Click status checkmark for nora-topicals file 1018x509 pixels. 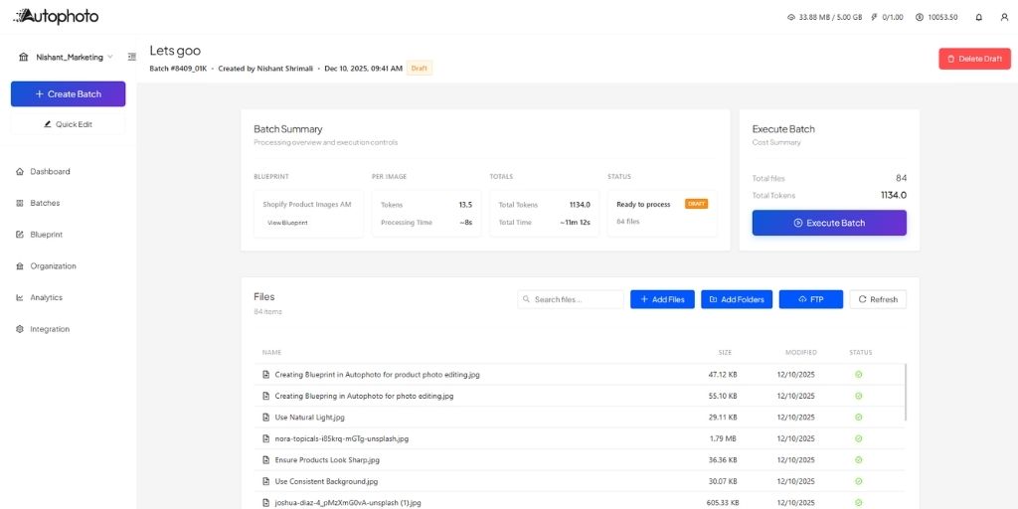click(858, 438)
